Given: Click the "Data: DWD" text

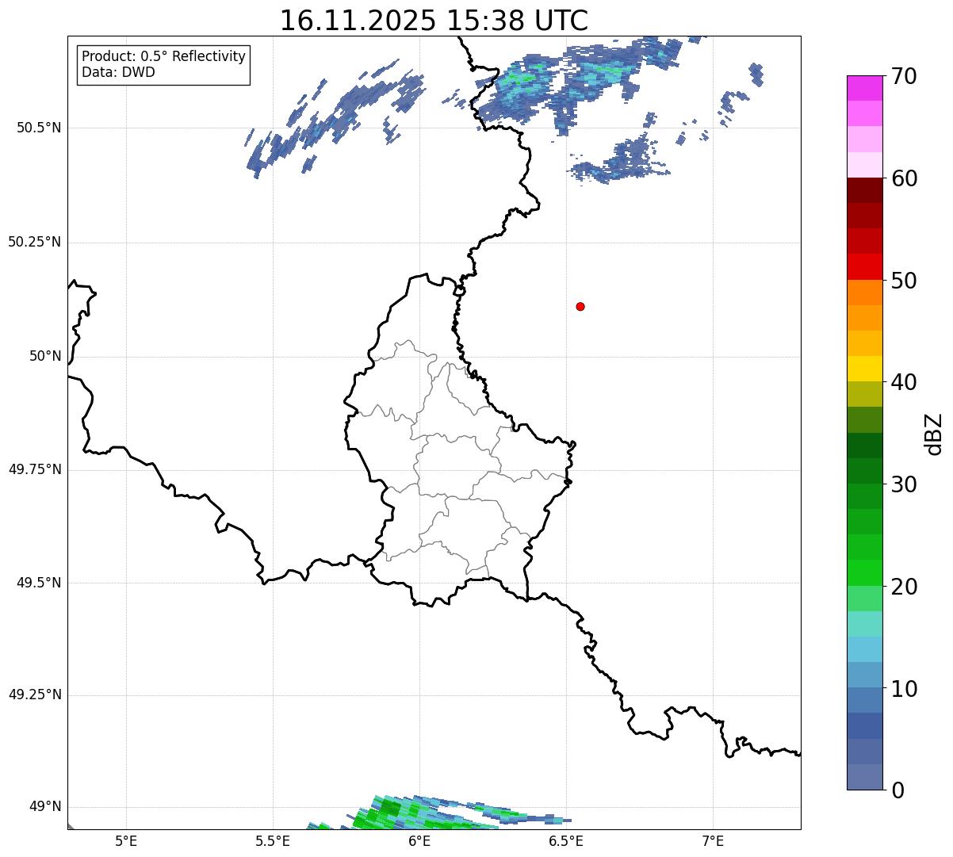Looking at the screenshot, I should (x=118, y=72).
